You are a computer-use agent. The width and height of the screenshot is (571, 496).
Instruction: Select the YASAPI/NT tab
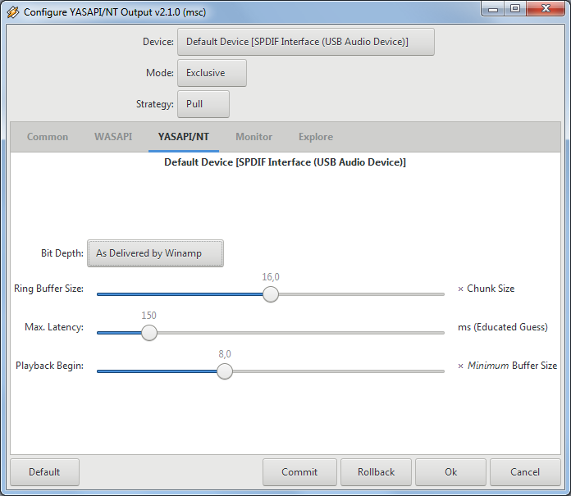184,137
